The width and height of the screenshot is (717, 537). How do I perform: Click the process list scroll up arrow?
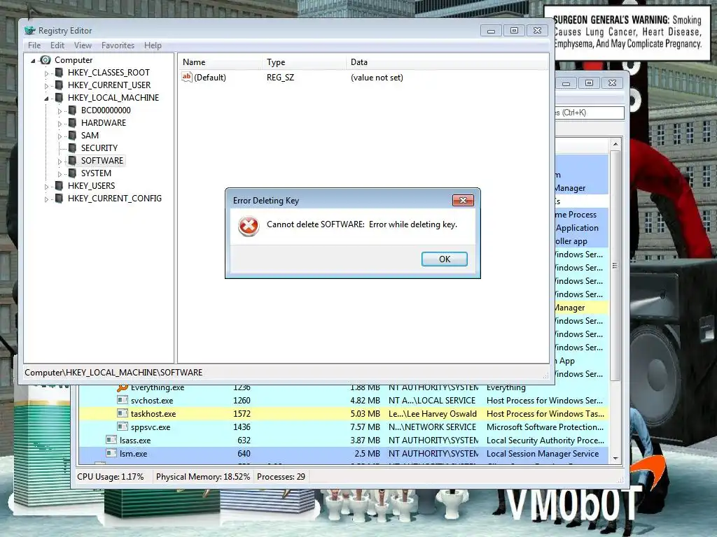pos(615,144)
